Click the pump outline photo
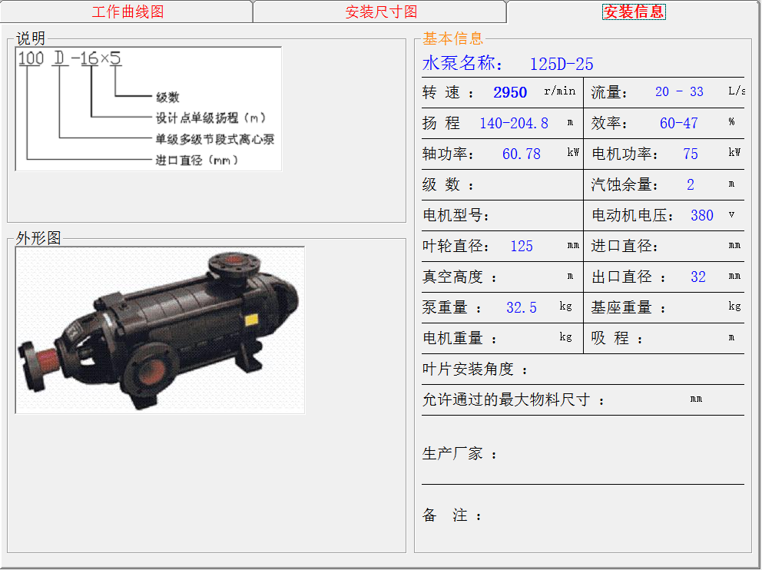Viewport: 762px width, 570px height. pyautogui.click(x=160, y=330)
